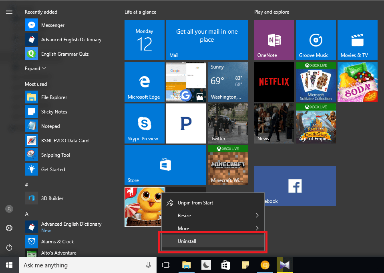The image size is (384, 273).
Task: Open the Candy Crush Soda tile
Action: point(358,82)
